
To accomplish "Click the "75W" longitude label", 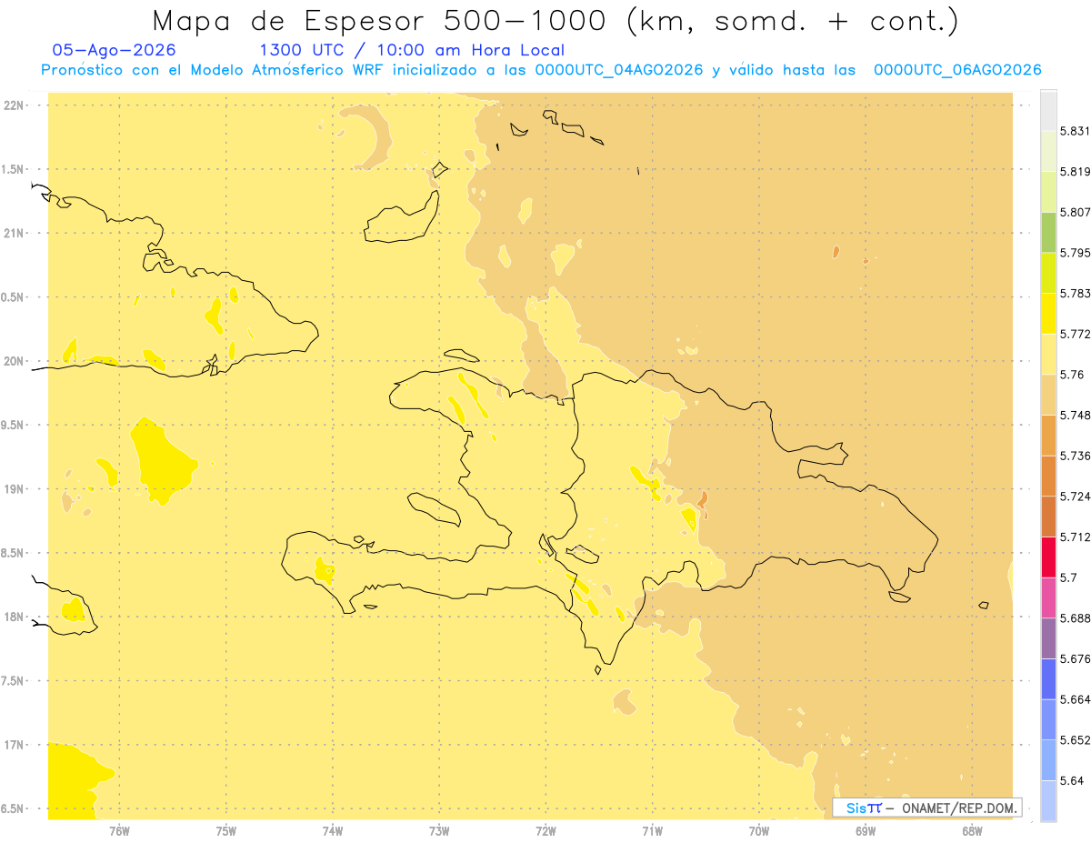I will 226,830.
